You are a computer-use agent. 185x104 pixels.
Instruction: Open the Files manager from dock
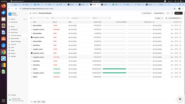[3, 19]
